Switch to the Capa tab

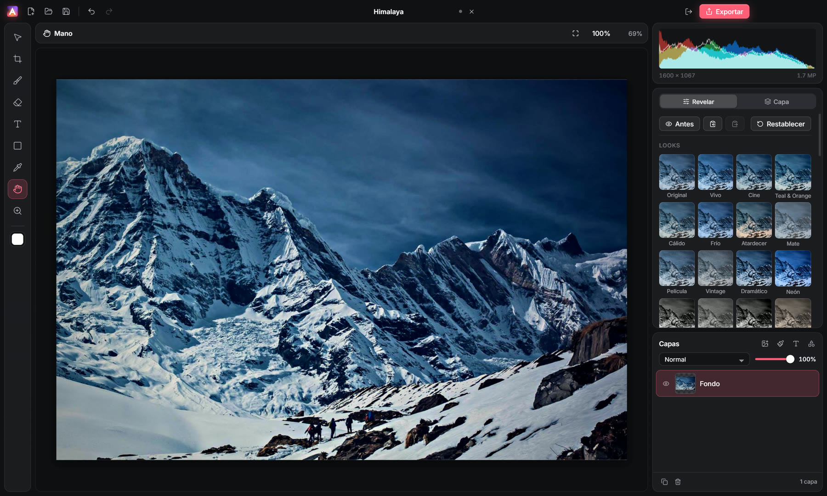coord(776,101)
